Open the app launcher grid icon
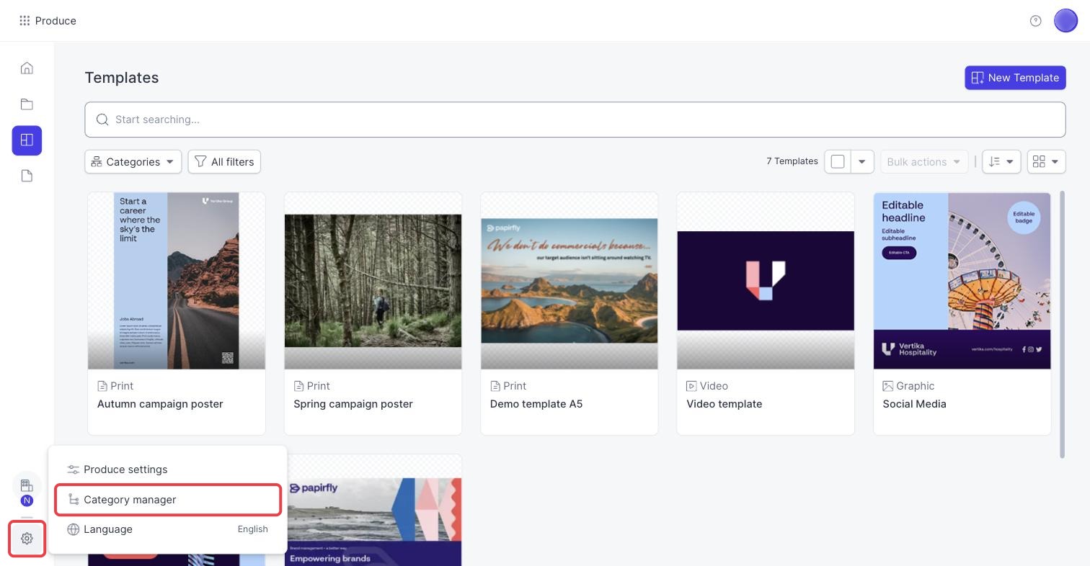The width and height of the screenshot is (1090, 566). click(25, 21)
